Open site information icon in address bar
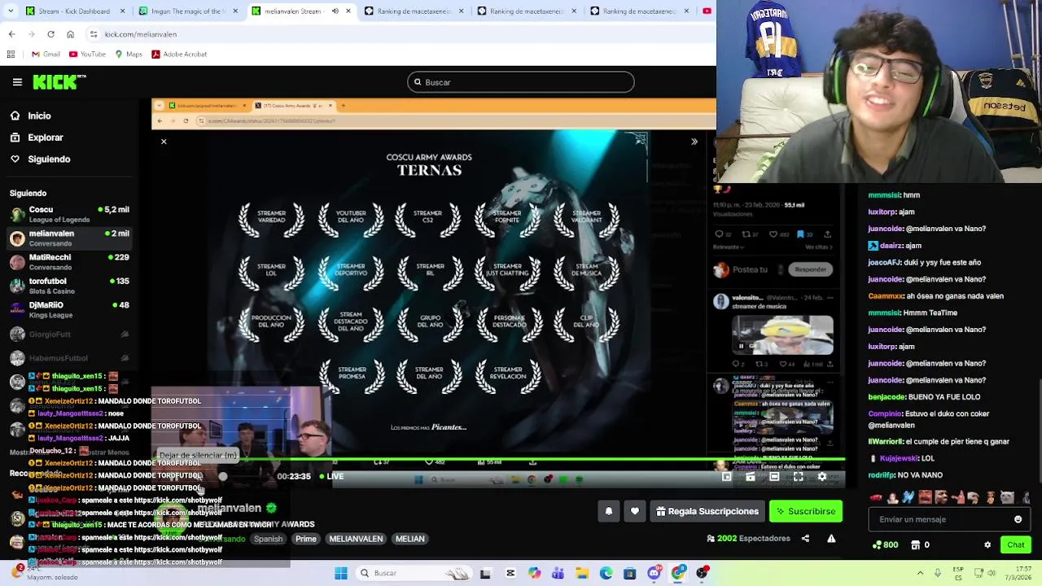This screenshot has width=1042, height=586. pyautogui.click(x=94, y=34)
